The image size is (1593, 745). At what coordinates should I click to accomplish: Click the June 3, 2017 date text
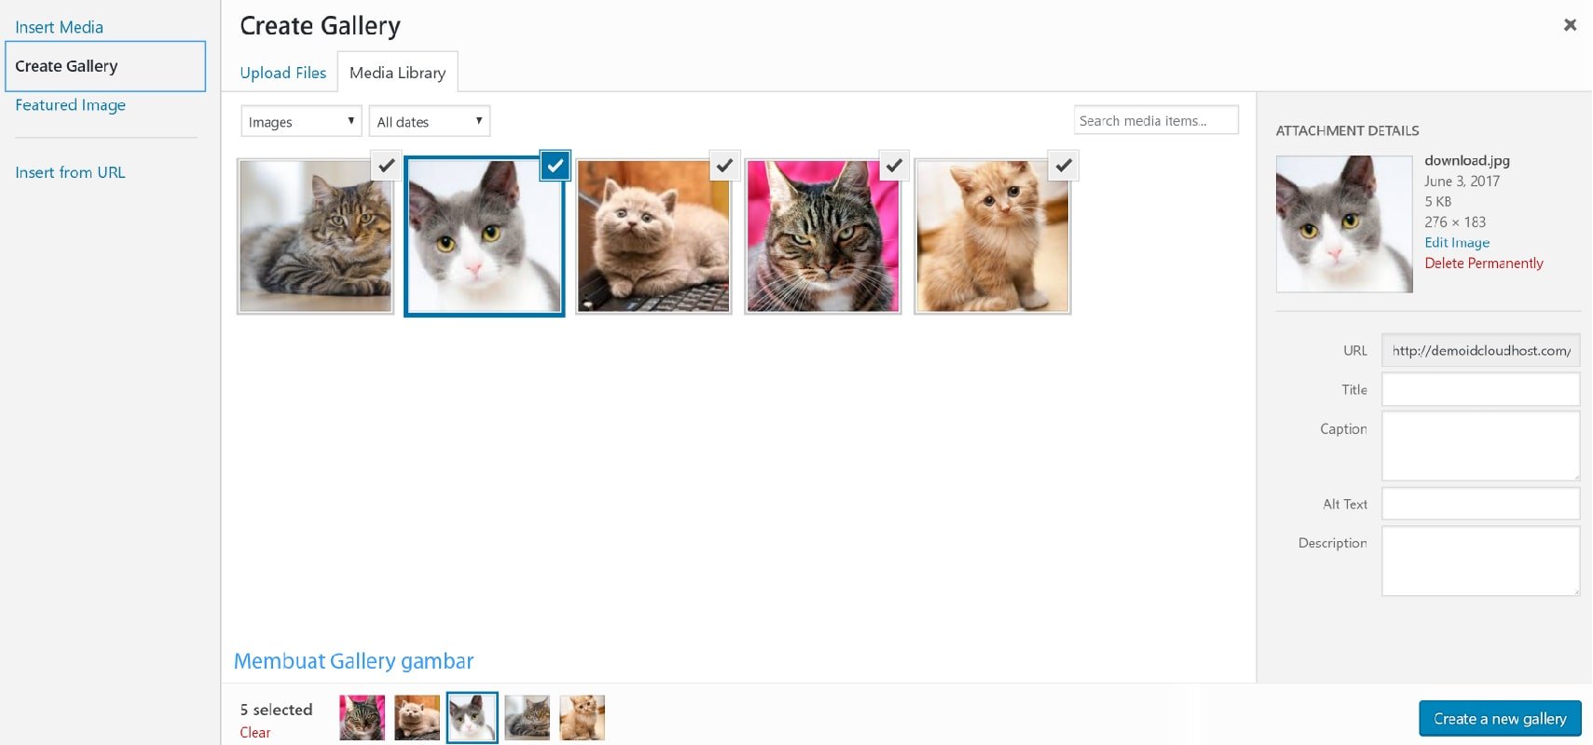pos(1462,181)
